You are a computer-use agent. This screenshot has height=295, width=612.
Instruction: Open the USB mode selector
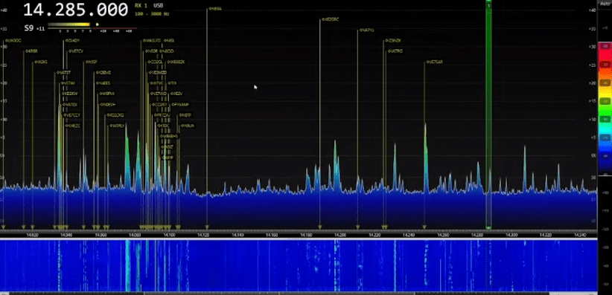click(x=159, y=5)
